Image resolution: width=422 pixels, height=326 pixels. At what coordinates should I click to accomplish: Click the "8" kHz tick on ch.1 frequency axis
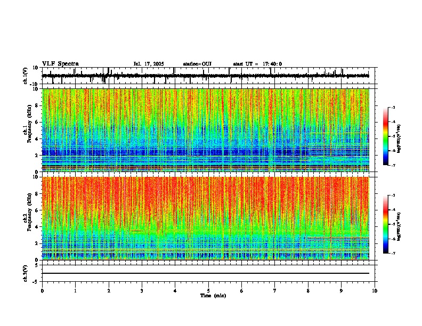(37, 105)
